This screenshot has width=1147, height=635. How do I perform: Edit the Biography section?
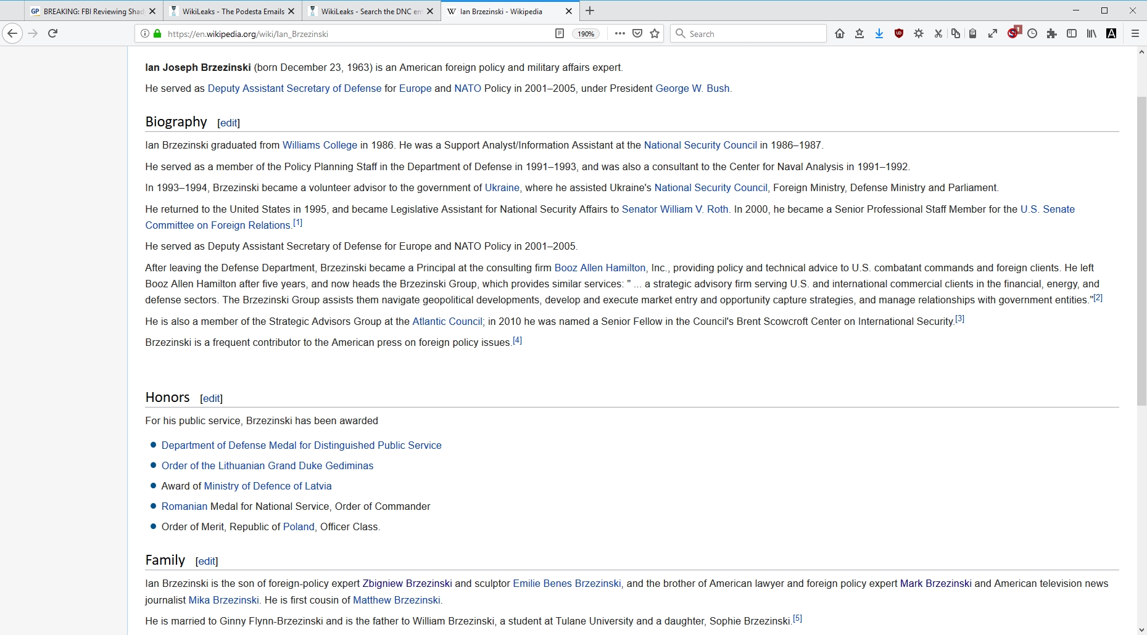pos(229,123)
